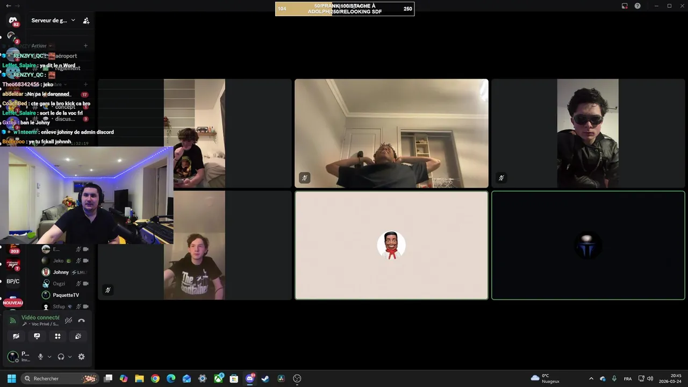Image resolution: width=688 pixels, height=387 pixels.
Task: Open Discord user settings gear
Action: pos(82,356)
